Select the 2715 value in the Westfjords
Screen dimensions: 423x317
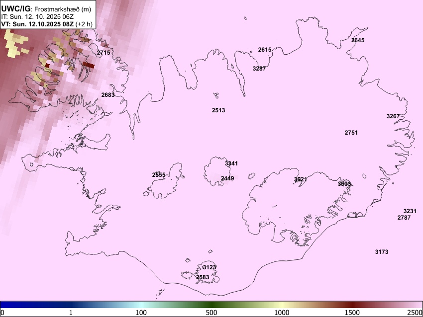tap(104, 53)
